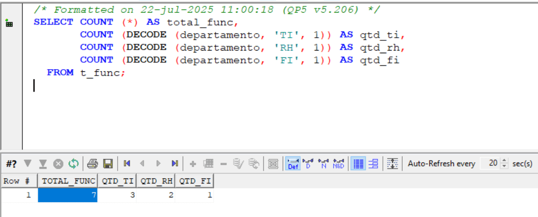538x217 pixels.
Task: Switch to single record view
Action: point(373,164)
